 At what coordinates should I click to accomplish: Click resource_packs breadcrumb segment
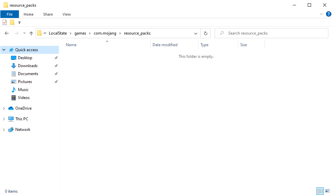pos(137,33)
